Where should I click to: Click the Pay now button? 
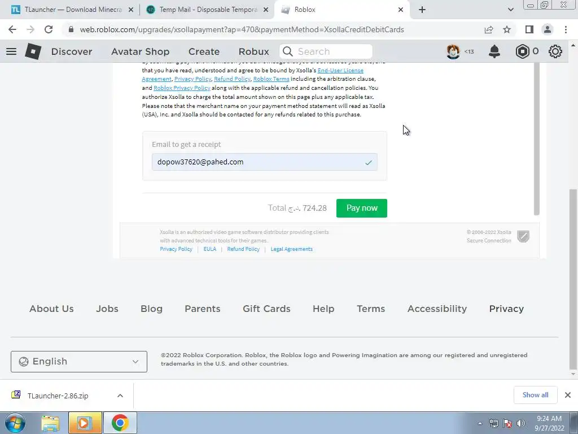point(362,208)
